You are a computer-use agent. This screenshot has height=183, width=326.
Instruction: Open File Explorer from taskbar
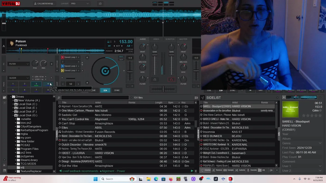pos(148,179)
